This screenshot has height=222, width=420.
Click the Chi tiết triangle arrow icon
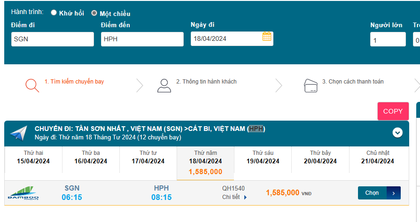[246, 198]
